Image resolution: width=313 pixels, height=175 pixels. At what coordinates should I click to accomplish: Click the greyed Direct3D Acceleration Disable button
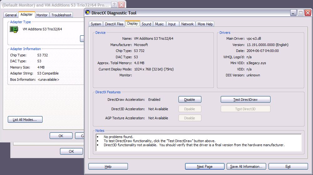(189, 109)
